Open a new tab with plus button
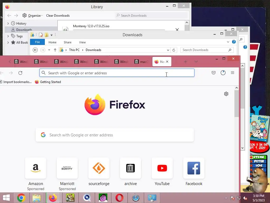 coord(185,62)
